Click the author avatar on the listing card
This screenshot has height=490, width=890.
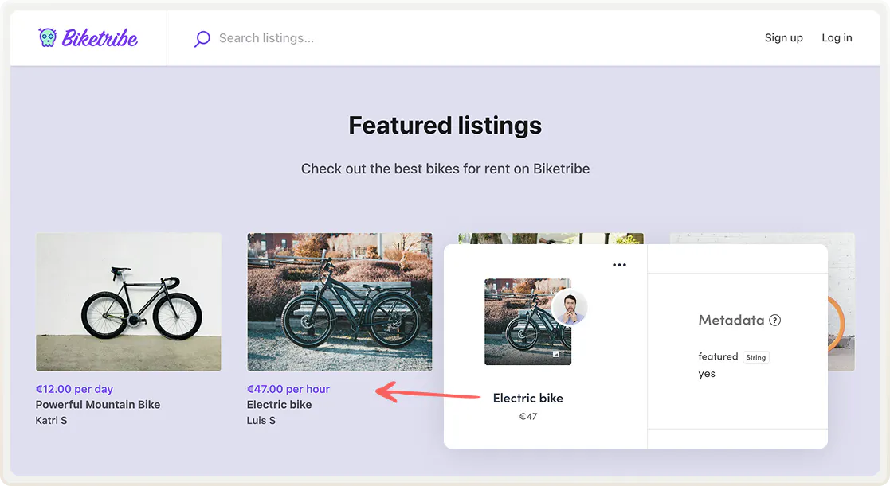(x=570, y=308)
